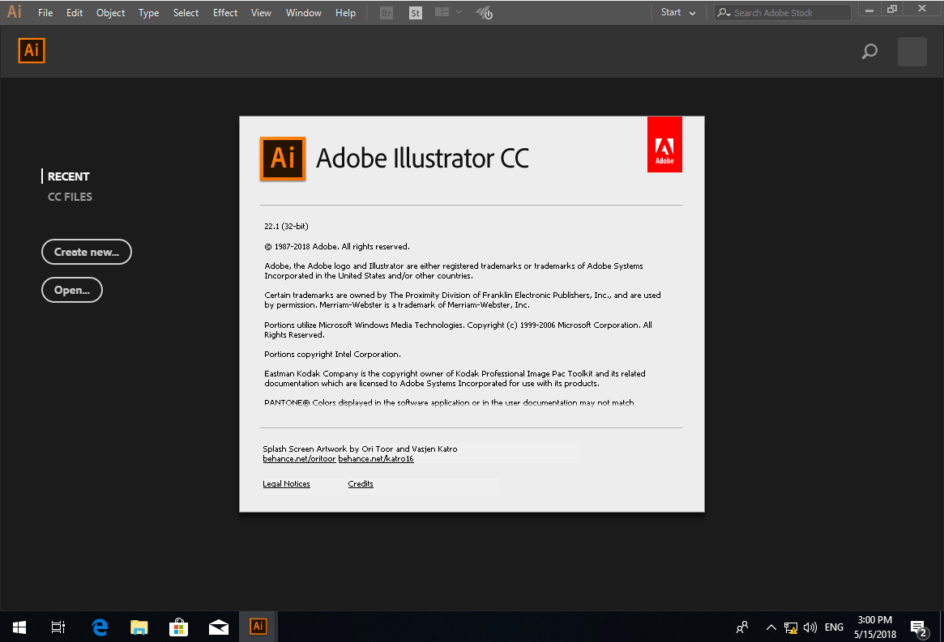Screen dimensions: 944x642
Task: Click the Create new... button
Action: pyautogui.click(x=87, y=252)
